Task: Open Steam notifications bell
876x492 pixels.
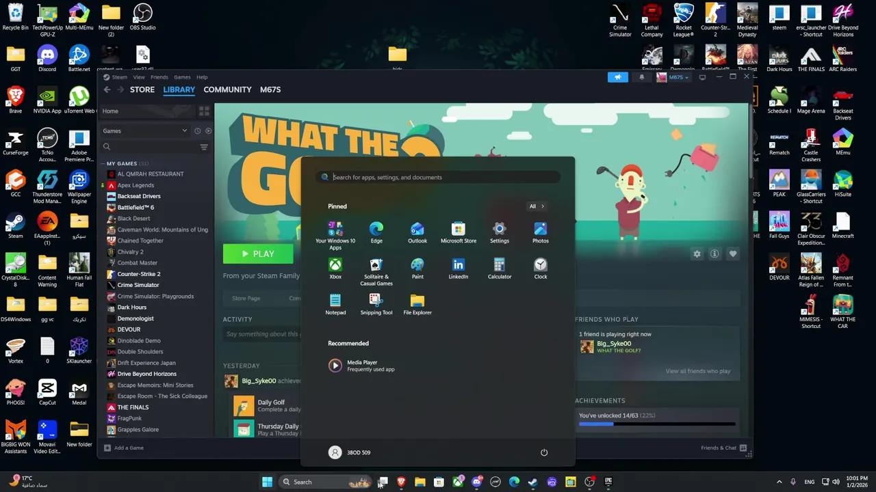Action: coord(641,77)
